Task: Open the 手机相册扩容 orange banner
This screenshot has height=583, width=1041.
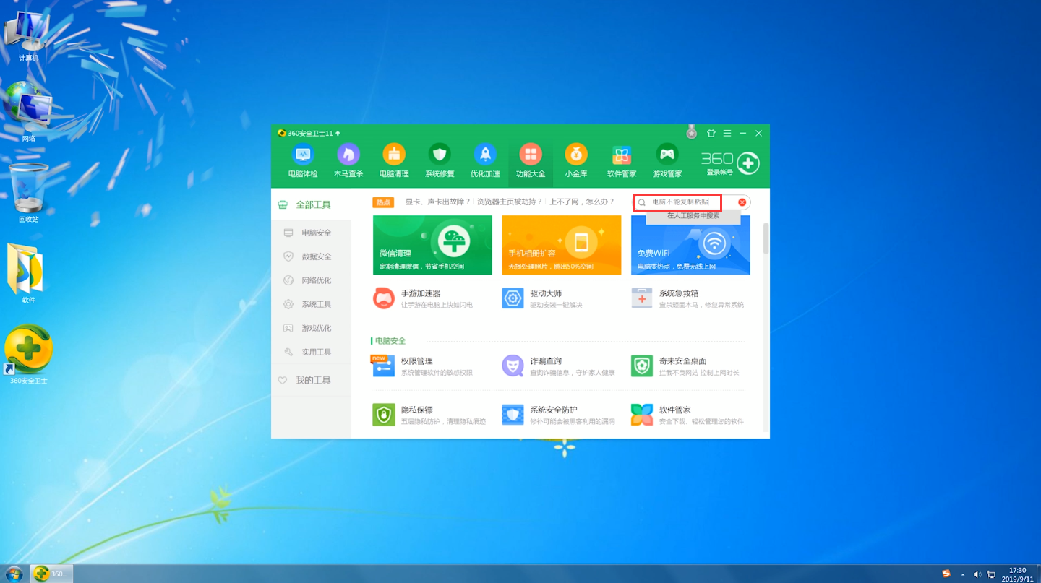Action: tap(562, 245)
